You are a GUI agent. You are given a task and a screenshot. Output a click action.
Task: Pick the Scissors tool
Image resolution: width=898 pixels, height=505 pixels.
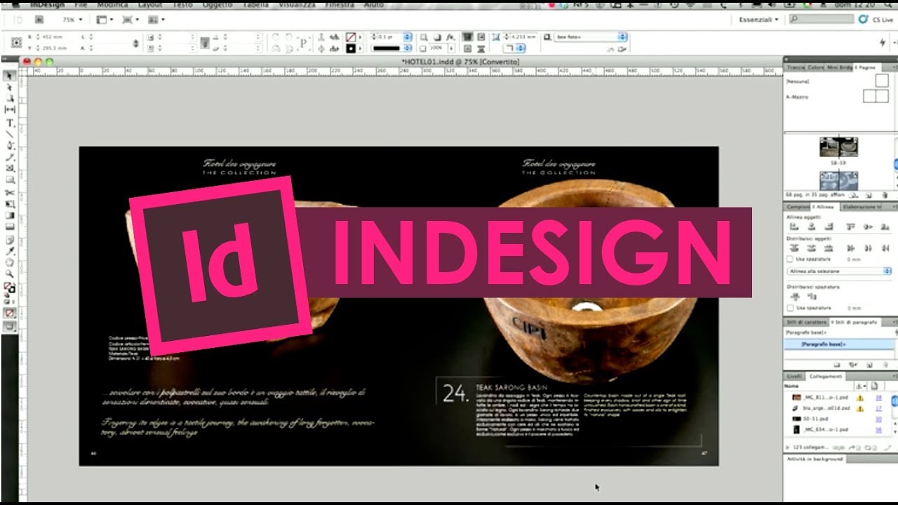pyautogui.click(x=10, y=192)
